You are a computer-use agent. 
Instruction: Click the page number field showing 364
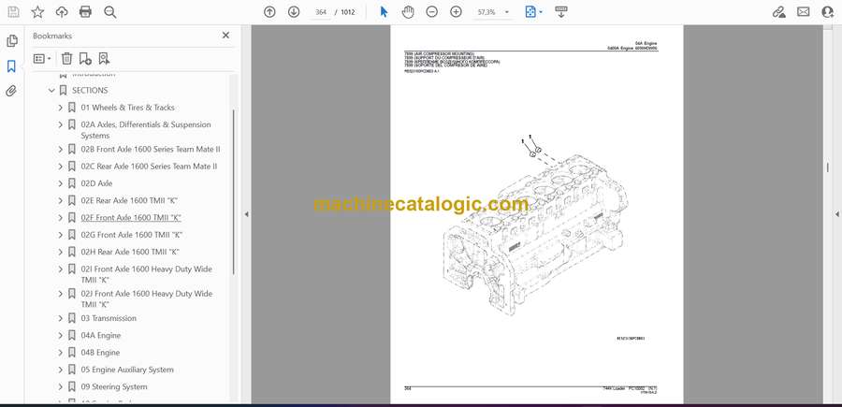[x=321, y=12]
